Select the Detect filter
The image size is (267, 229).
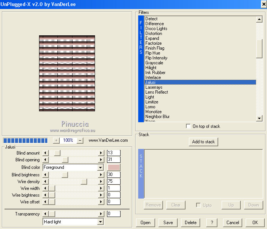point(200,19)
